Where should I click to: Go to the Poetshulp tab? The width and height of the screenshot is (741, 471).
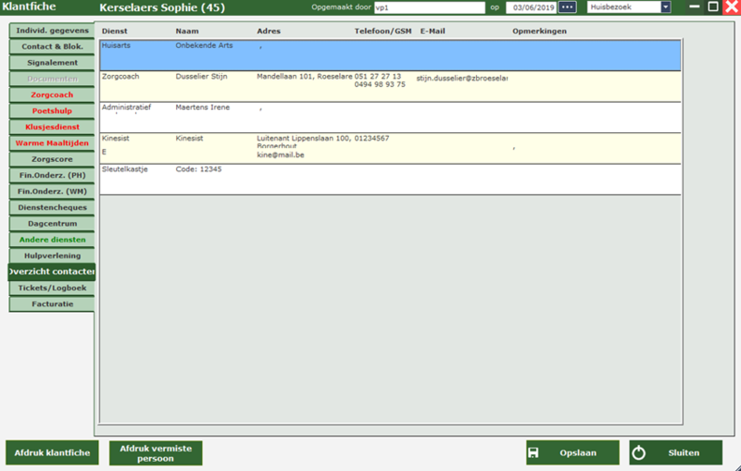tap(52, 111)
